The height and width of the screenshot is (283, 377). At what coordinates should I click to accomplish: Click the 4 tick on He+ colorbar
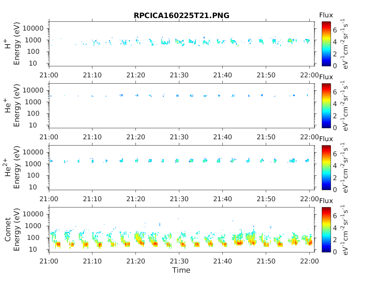coord(335,104)
